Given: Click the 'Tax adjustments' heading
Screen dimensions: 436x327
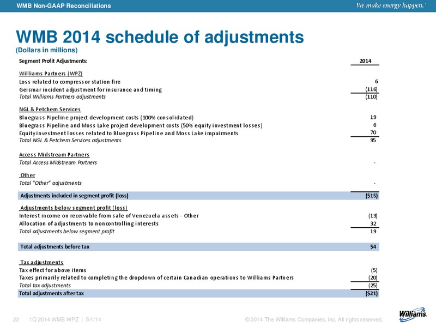Looking at the screenshot, I should point(42,262).
